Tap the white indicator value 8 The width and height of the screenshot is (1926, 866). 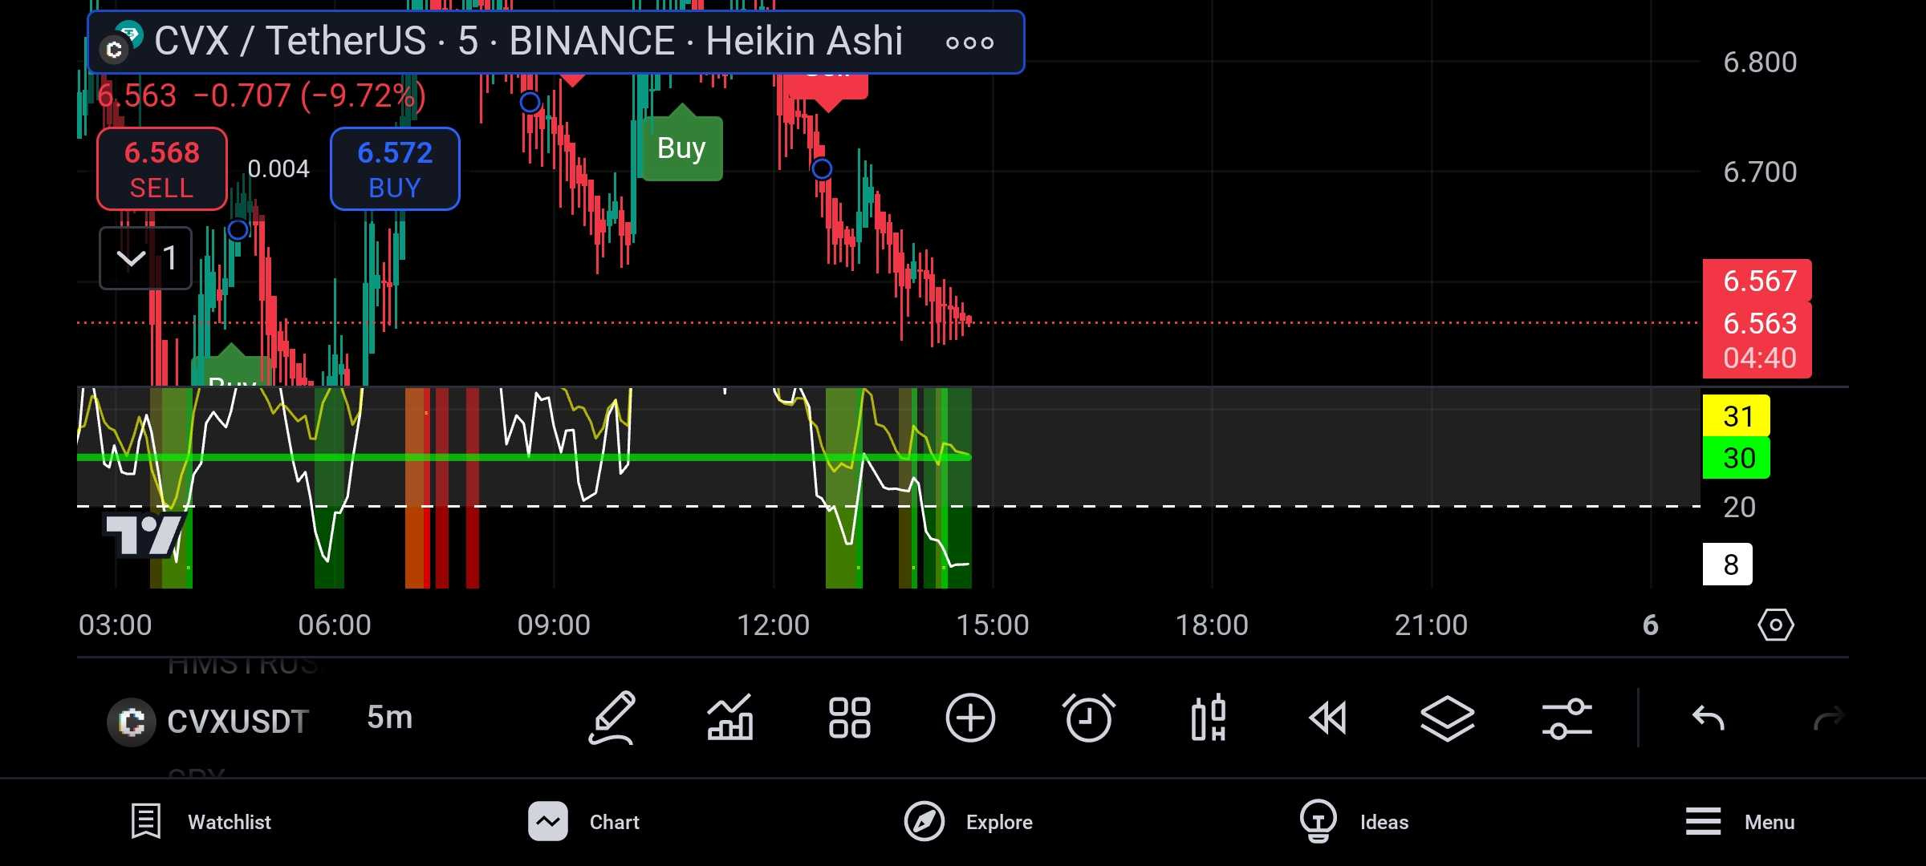click(1728, 565)
